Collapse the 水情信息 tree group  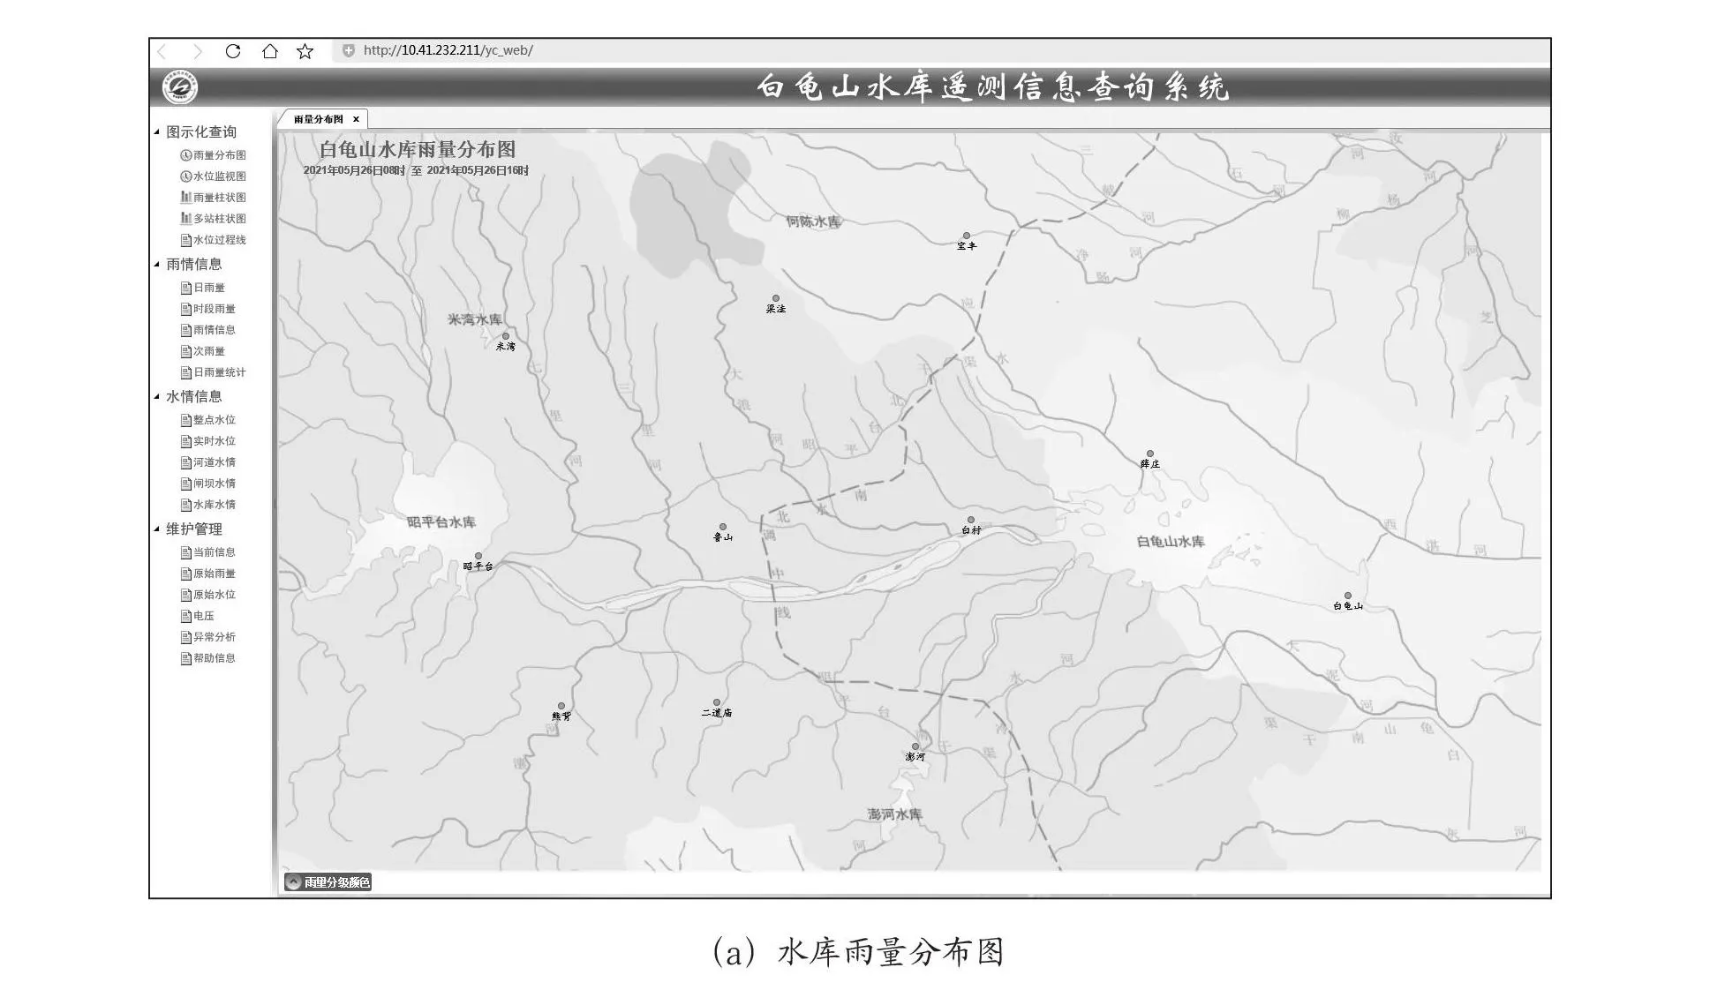(x=157, y=397)
